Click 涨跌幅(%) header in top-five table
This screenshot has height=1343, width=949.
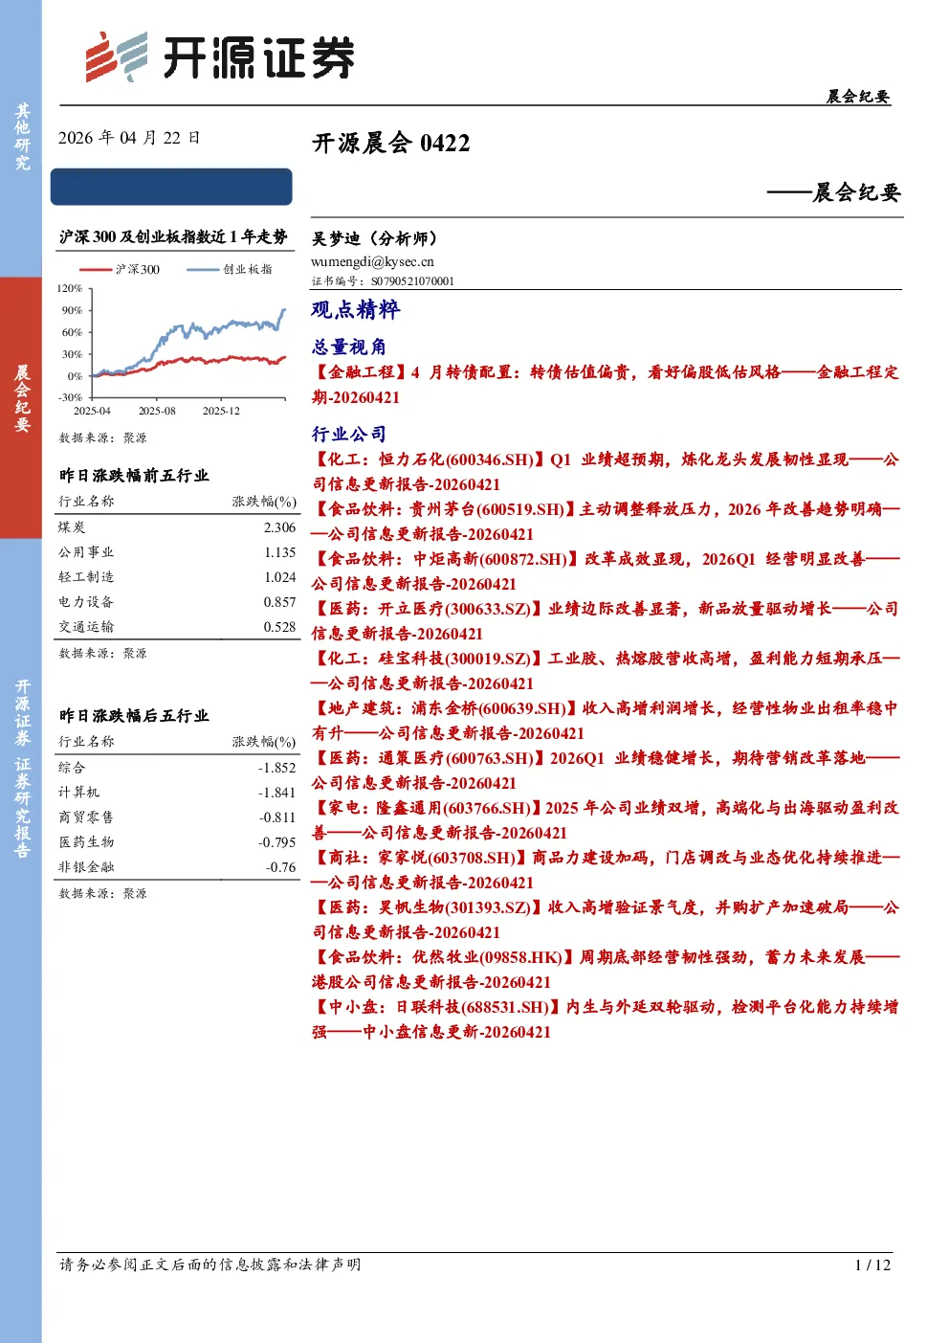click(x=265, y=502)
